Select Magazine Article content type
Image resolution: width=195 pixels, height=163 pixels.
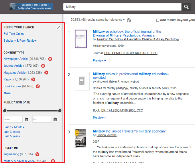coord(15,72)
